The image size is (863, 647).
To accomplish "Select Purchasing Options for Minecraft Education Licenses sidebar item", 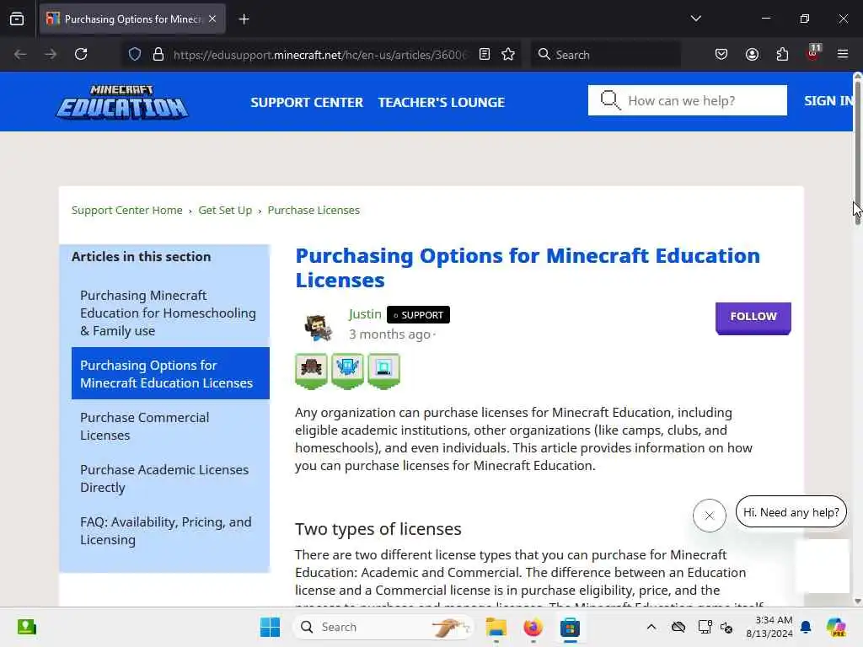I will (170, 373).
